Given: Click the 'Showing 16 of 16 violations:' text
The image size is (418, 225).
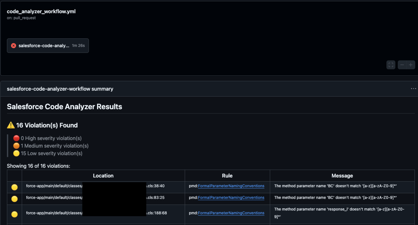Looking at the screenshot, I should pyautogui.click(x=38, y=166).
